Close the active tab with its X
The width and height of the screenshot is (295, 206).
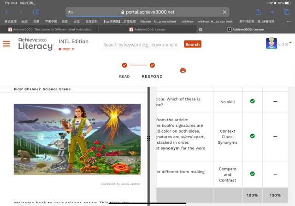[x=201, y=29]
